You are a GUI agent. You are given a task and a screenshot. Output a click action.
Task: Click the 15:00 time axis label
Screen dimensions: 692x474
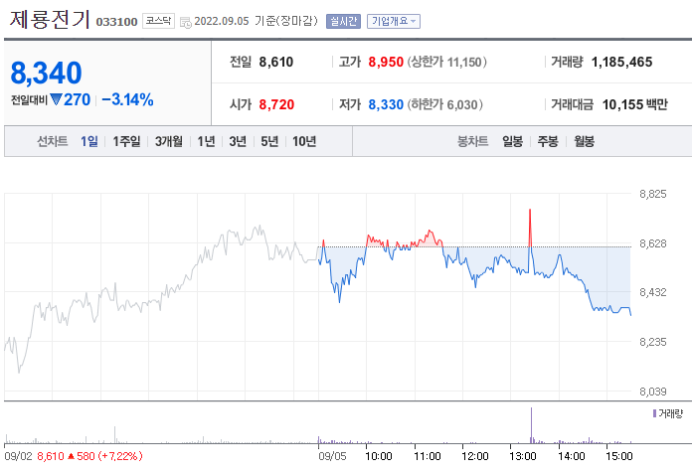click(x=619, y=456)
